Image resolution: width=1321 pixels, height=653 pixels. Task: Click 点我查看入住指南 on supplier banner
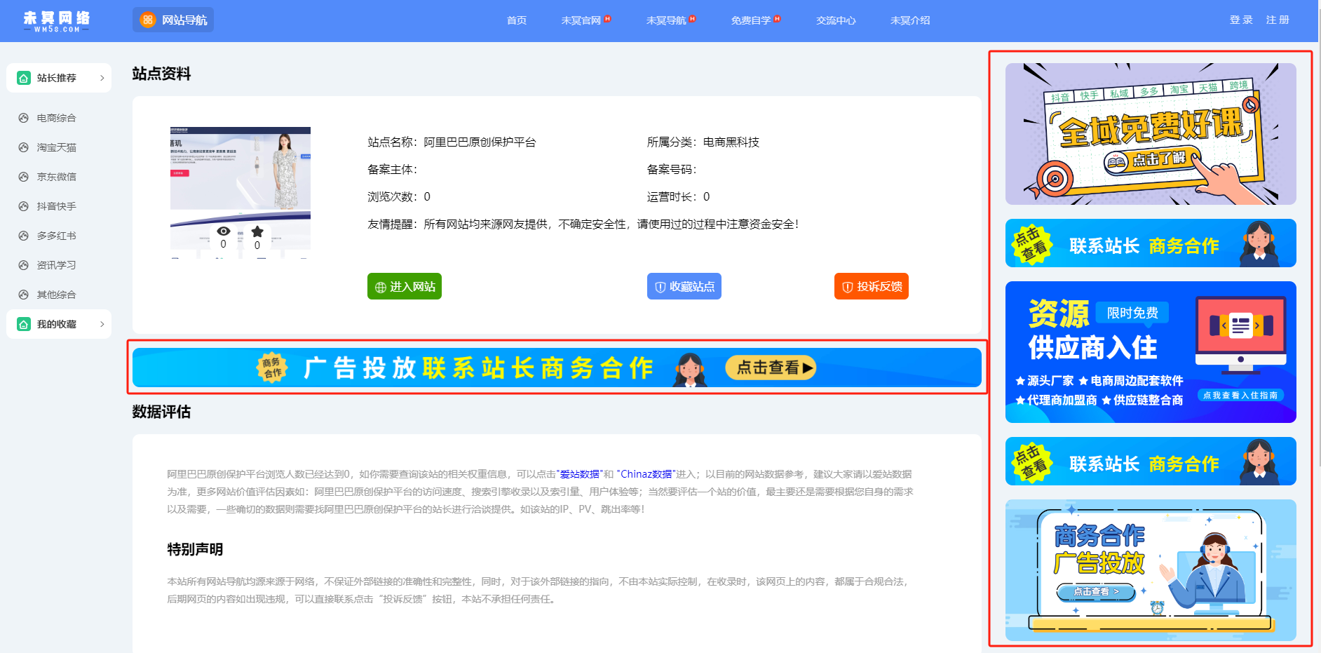pos(1240,396)
